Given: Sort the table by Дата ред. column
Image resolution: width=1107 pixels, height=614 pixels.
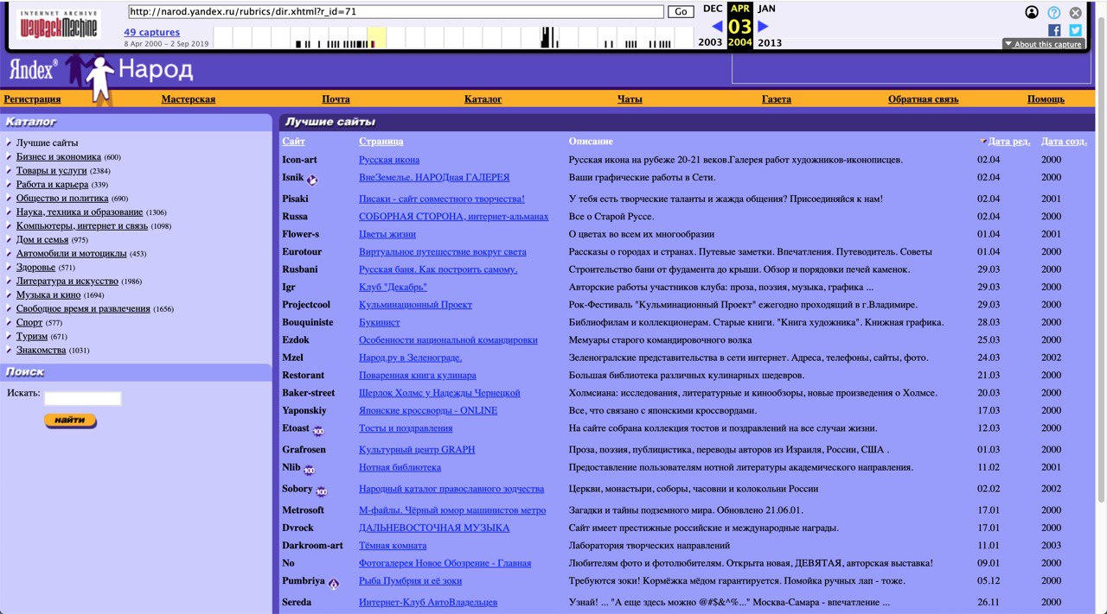Looking at the screenshot, I should pos(1008,142).
